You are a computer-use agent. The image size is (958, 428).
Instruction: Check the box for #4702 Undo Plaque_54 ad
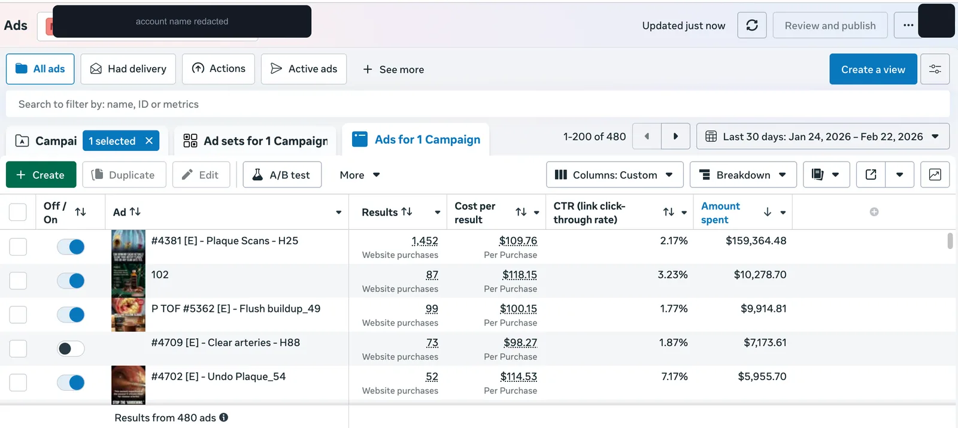pos(18,383)
